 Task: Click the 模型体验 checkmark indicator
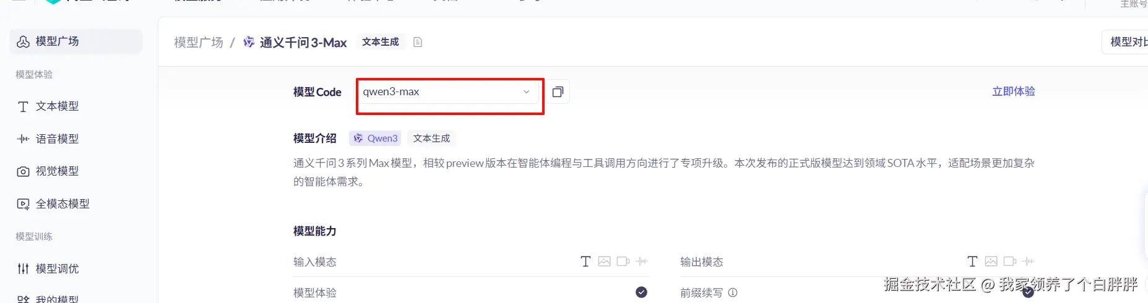641,292
